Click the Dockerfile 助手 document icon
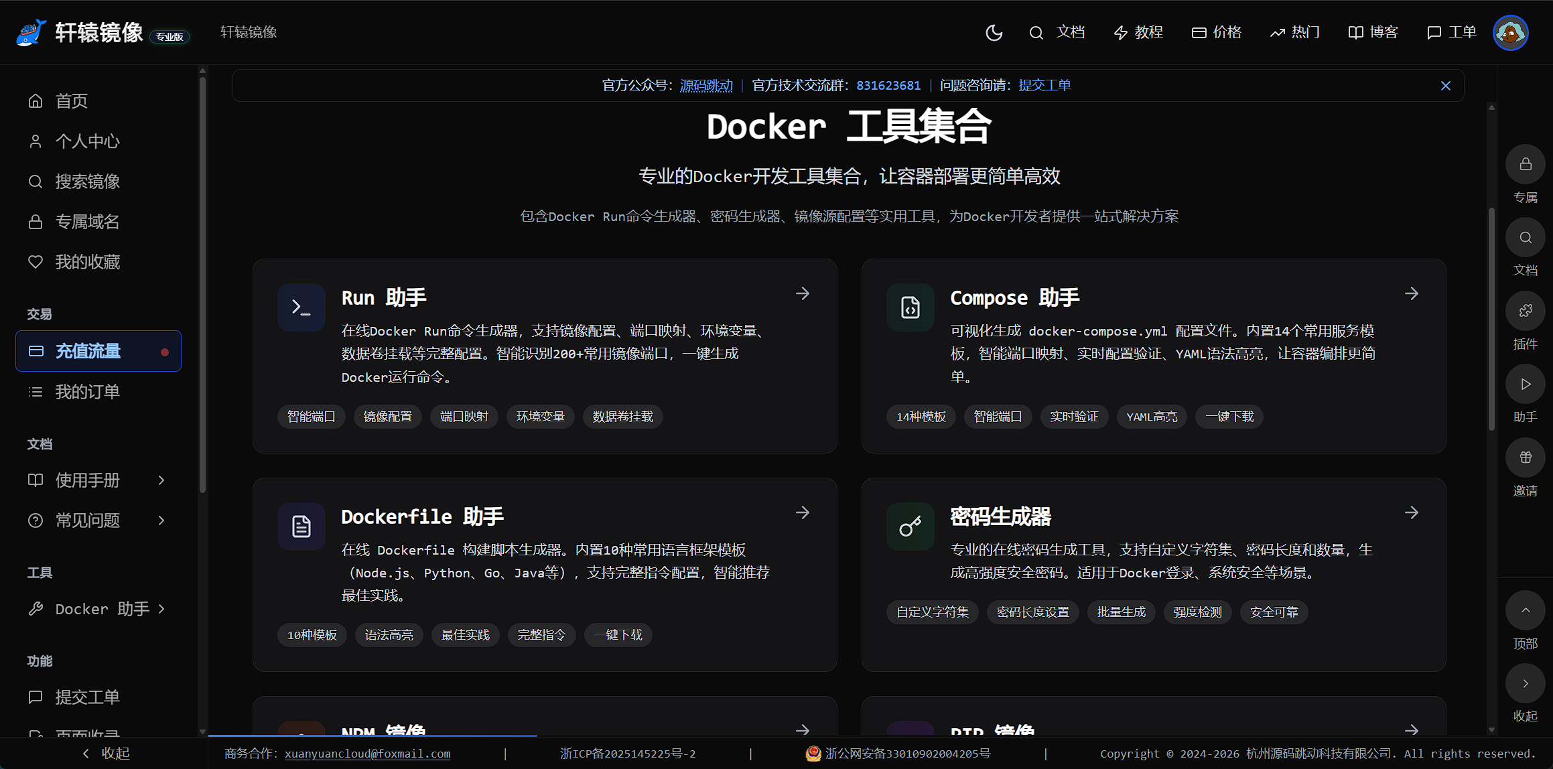The width and height of the screenshot is (1553, 769). pos(301,527)
